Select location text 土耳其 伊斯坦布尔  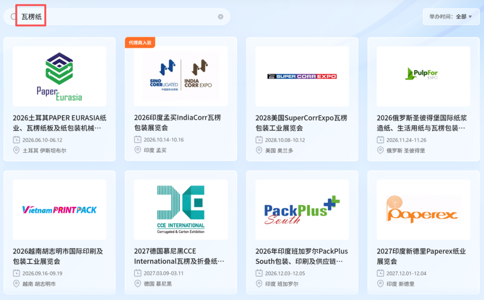44,151
